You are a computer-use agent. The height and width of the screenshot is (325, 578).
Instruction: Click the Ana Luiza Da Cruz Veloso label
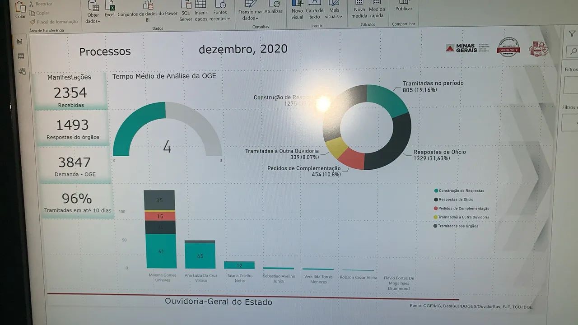pos(201,278)
